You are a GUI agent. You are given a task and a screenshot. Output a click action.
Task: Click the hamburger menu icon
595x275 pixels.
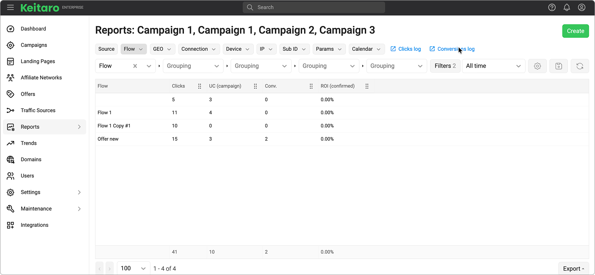coord(10,7)
